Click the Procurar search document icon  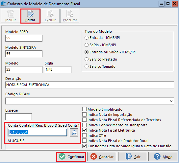pyautogui.click(x=70, y=16)
